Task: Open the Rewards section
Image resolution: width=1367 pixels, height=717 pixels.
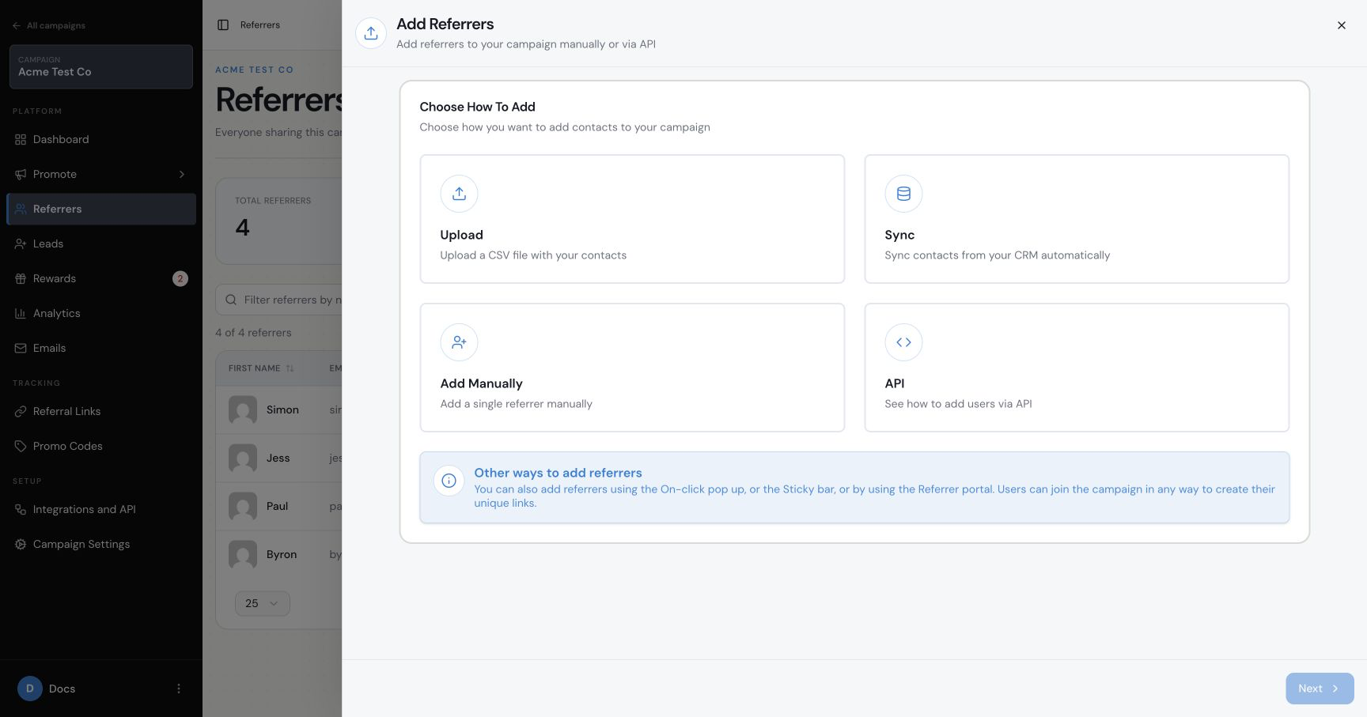Action: [101, 278]
